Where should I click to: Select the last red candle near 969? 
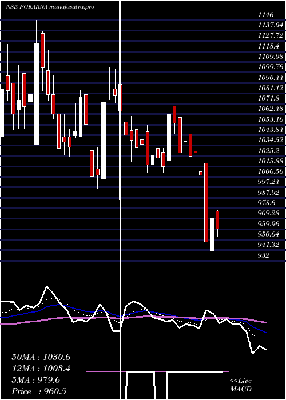pos(217,219)
